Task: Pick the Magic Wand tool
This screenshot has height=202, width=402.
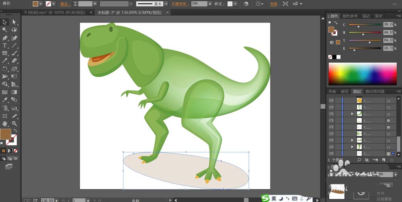Action: (x=5, y=30)
